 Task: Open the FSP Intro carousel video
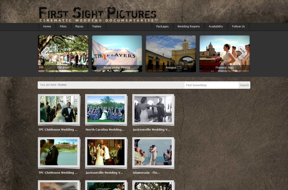pos(63,53)
